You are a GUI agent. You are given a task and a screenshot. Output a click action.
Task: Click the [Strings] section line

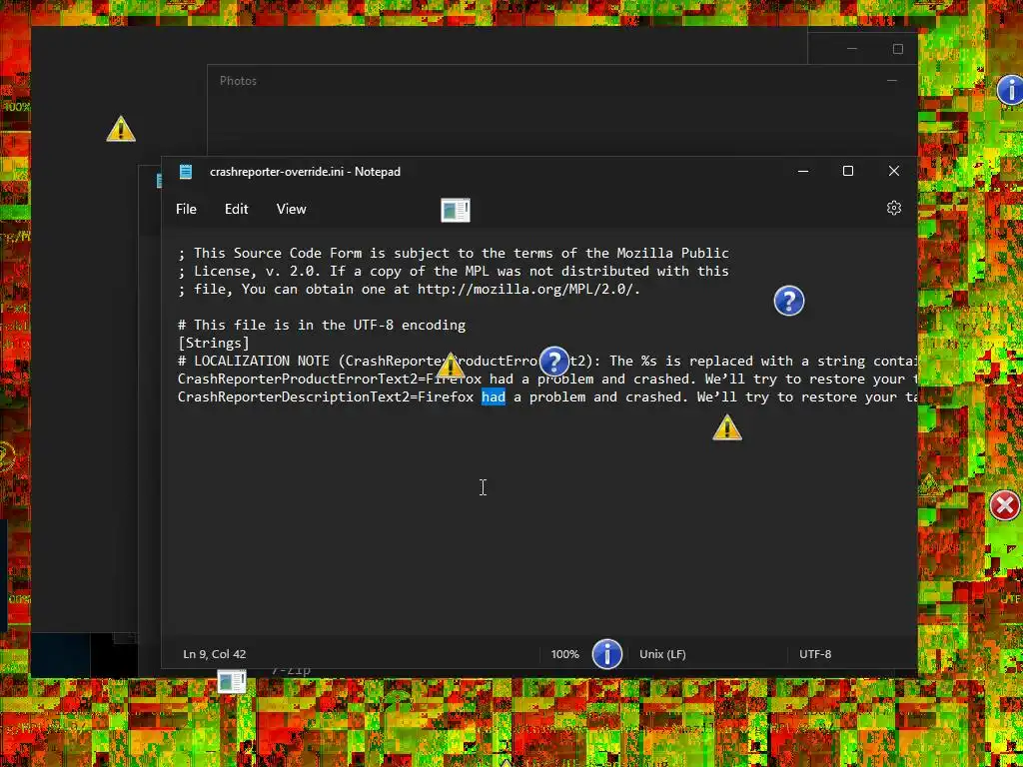pos(214,343)
